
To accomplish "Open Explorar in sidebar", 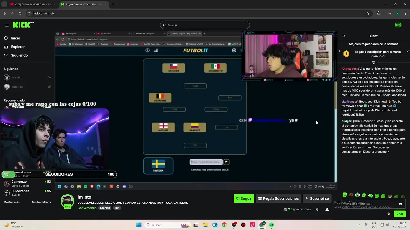I will pyautogui.click(x=14, y=47).
